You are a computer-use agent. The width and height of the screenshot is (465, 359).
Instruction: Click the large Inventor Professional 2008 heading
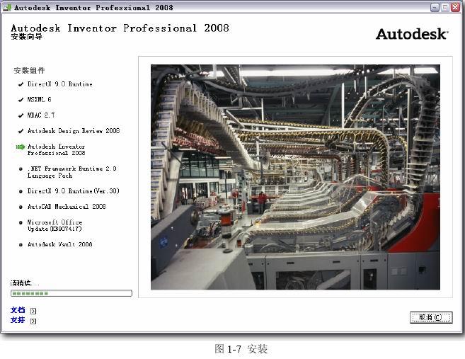(120, 28)
